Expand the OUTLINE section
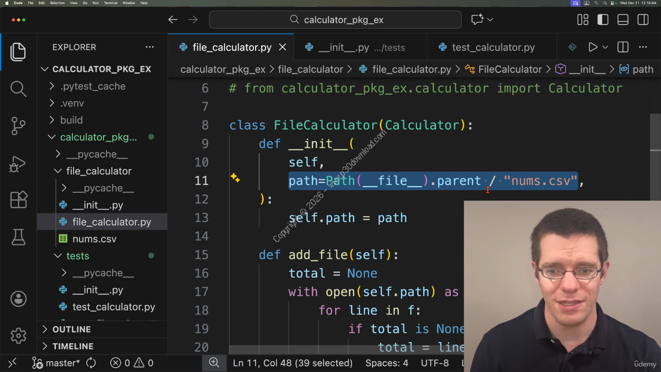This screenshot has width=661, height=372. (71, 329)
